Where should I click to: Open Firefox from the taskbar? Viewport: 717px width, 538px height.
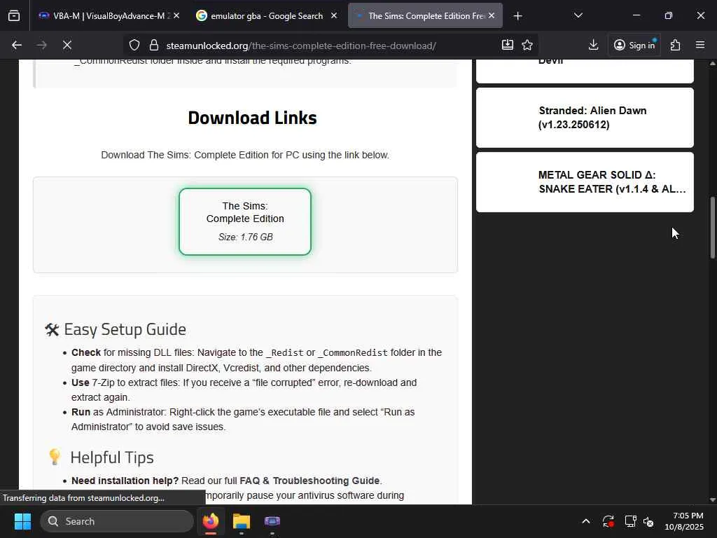[211, 521]
